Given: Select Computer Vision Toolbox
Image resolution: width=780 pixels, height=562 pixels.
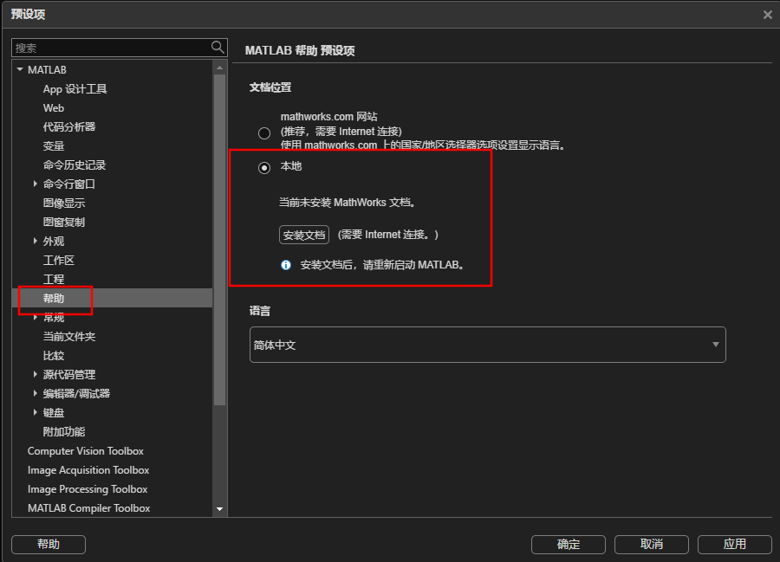Looking at the screenshot, I should pos(86,450).
